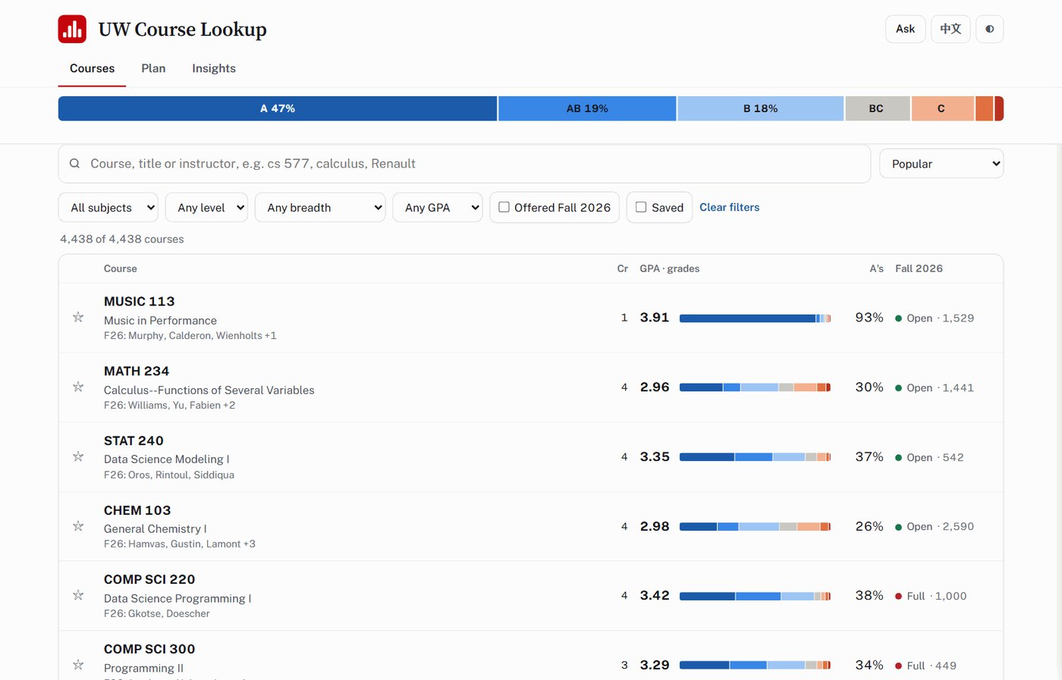Star the COMP SCI 220 course
1062x680 pixels.
point(78,596)
